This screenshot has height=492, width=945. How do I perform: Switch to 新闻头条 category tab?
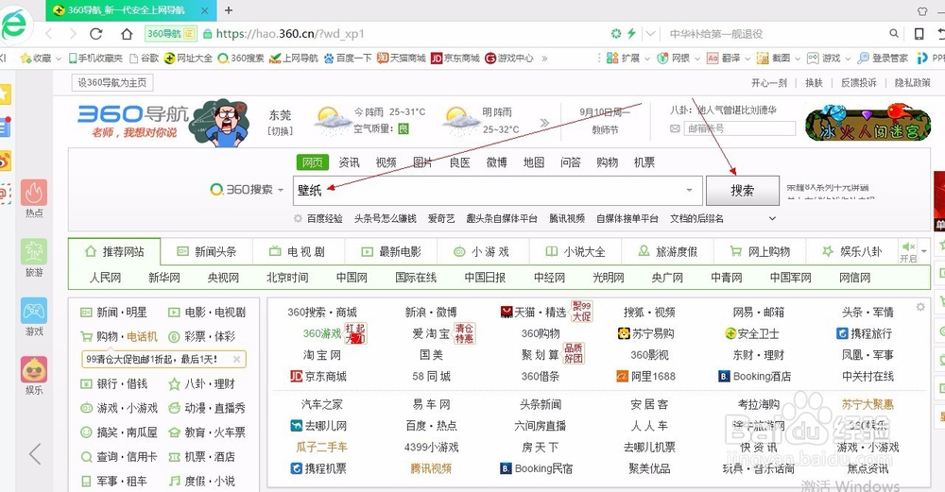pyautogui.click(x=207, y=252)
